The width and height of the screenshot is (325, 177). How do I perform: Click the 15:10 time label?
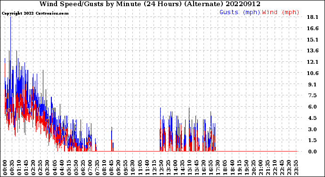190,168
